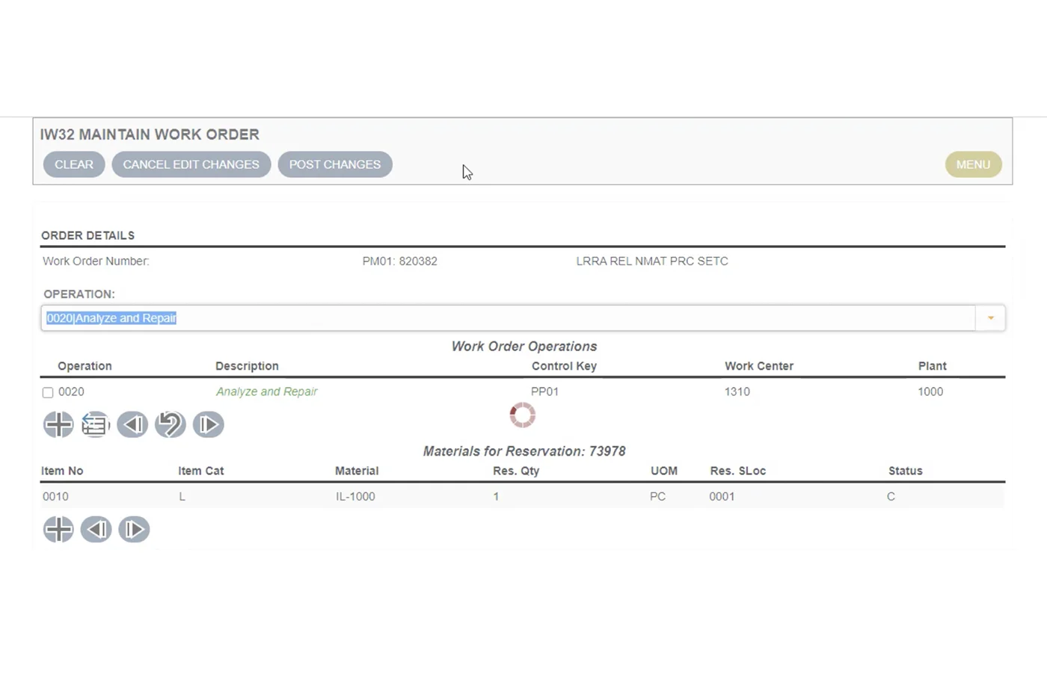Open the Operation dropdown arrow
The width and height of the screenshot is (1047, 697).
990,318
